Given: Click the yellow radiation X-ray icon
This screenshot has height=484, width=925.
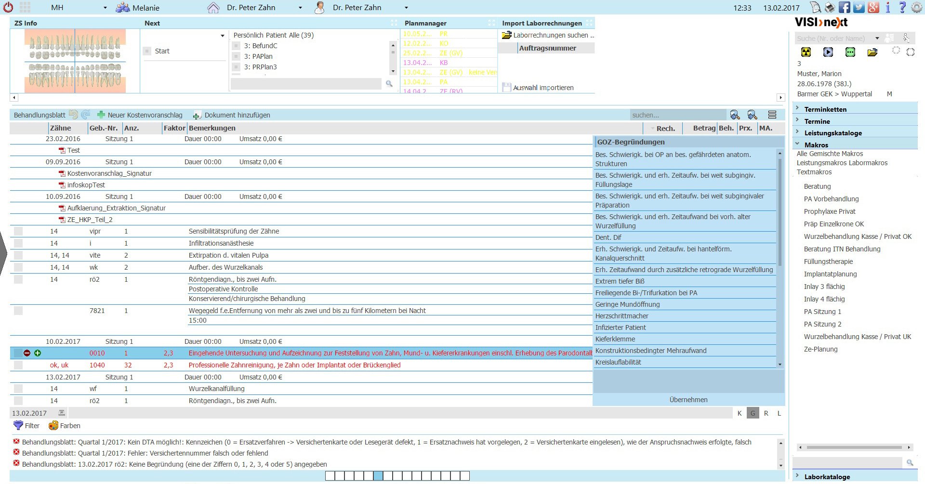Looking at the screenshot, I should click(806, 52).
